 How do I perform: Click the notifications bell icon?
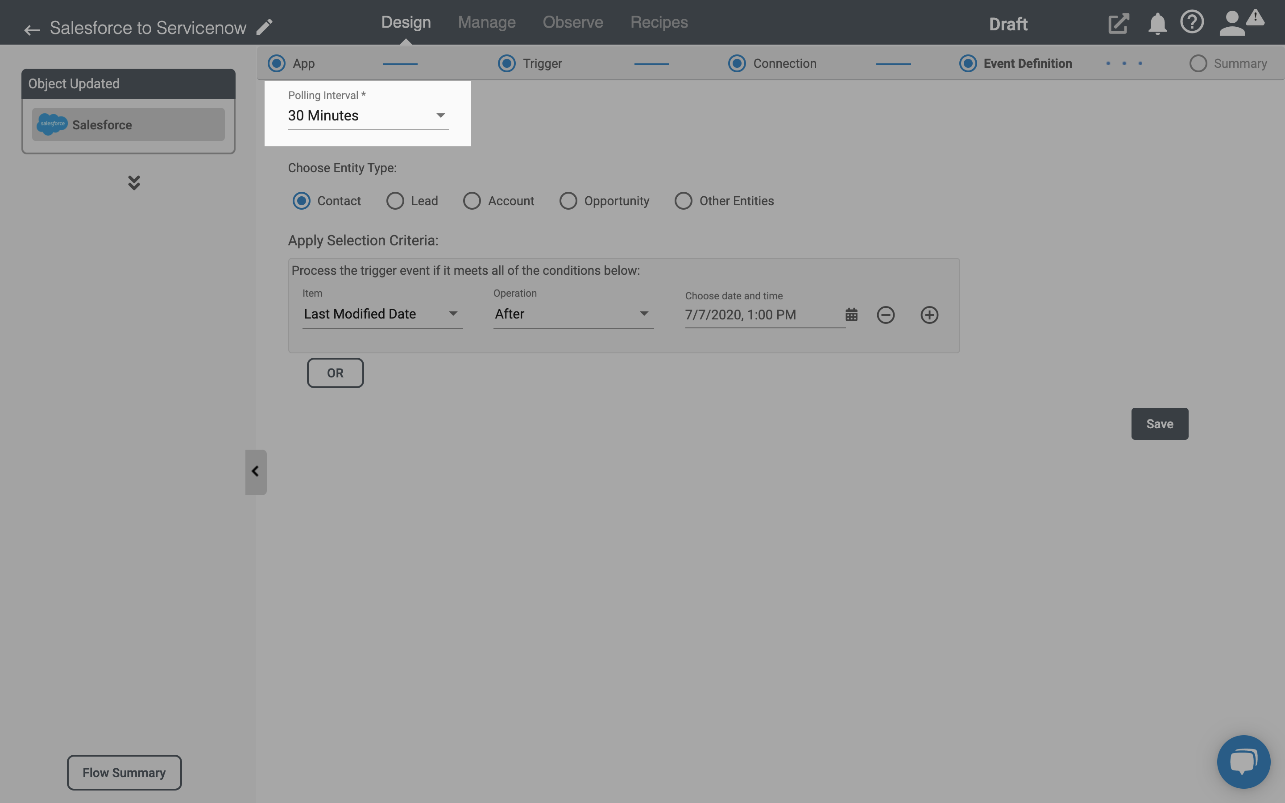[x=1157, y=22]
